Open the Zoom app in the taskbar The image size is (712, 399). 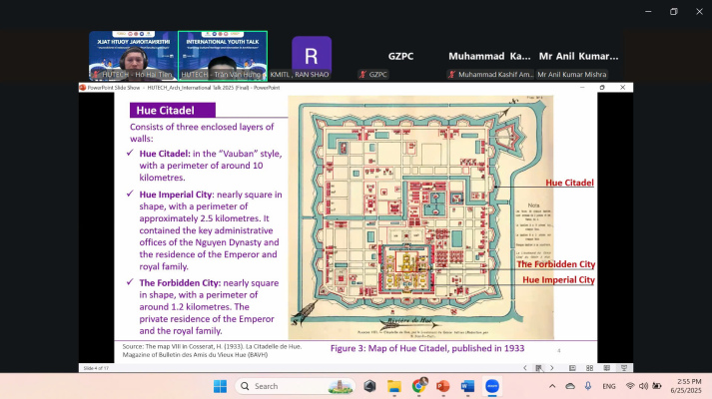[x=492, y=386]
